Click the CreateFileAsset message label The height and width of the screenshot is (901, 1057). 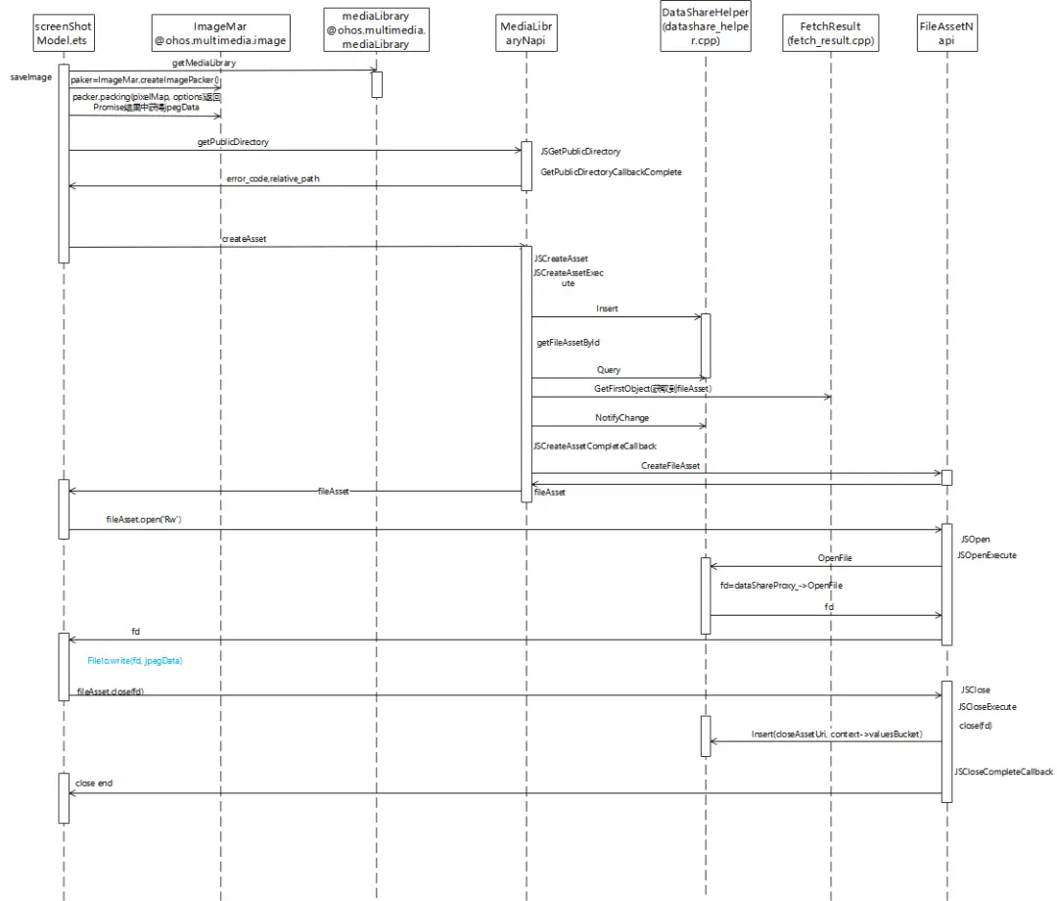pos(670,466)
